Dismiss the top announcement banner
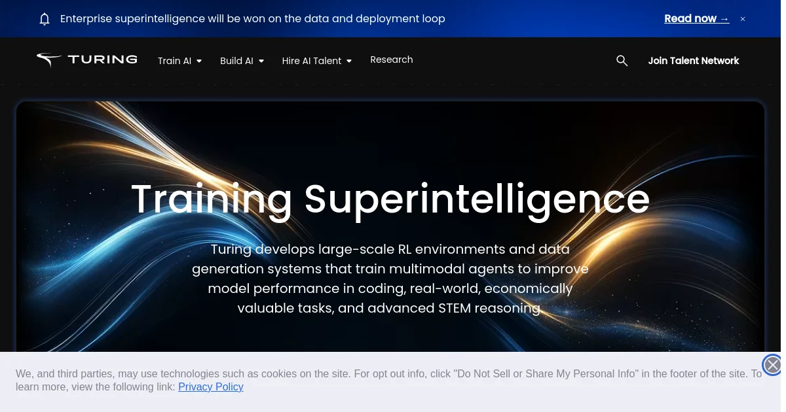This screenshot has width=786, height=412. tap(743, 19)
